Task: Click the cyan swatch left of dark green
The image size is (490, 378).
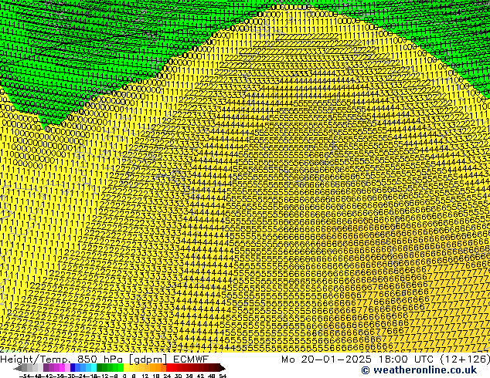Action: [x=94, y=367]
